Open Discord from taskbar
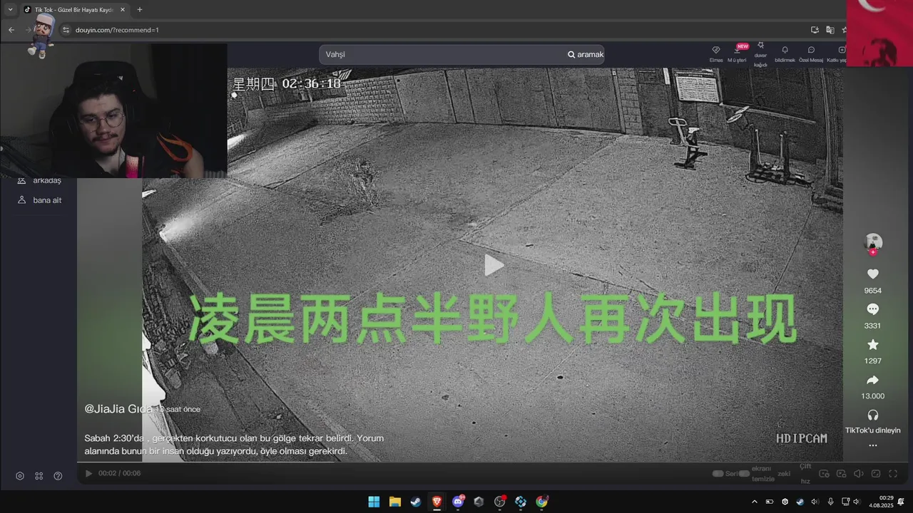The height and width of the screenshot is (513, 913). click(x=458, y=502)
